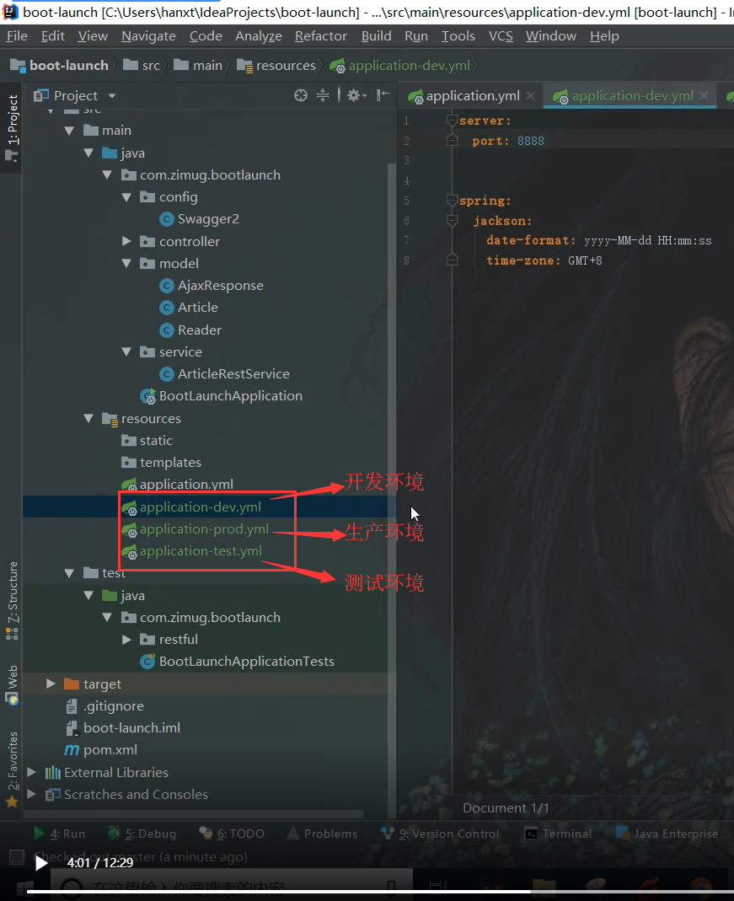This screenshot has width=734, height=901.
Task: Fold the jackson block in gutter
Action: (452, 221)
